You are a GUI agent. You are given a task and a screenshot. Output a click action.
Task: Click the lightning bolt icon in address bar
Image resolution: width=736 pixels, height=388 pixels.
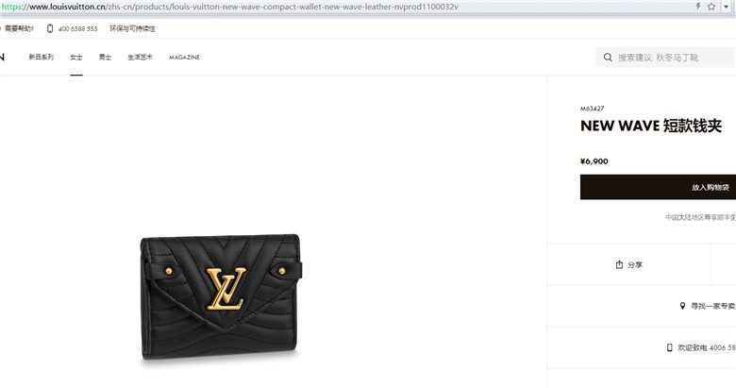698,7
